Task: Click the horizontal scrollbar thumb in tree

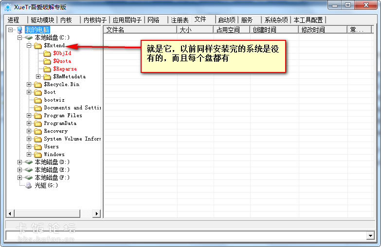Action: 47,214
